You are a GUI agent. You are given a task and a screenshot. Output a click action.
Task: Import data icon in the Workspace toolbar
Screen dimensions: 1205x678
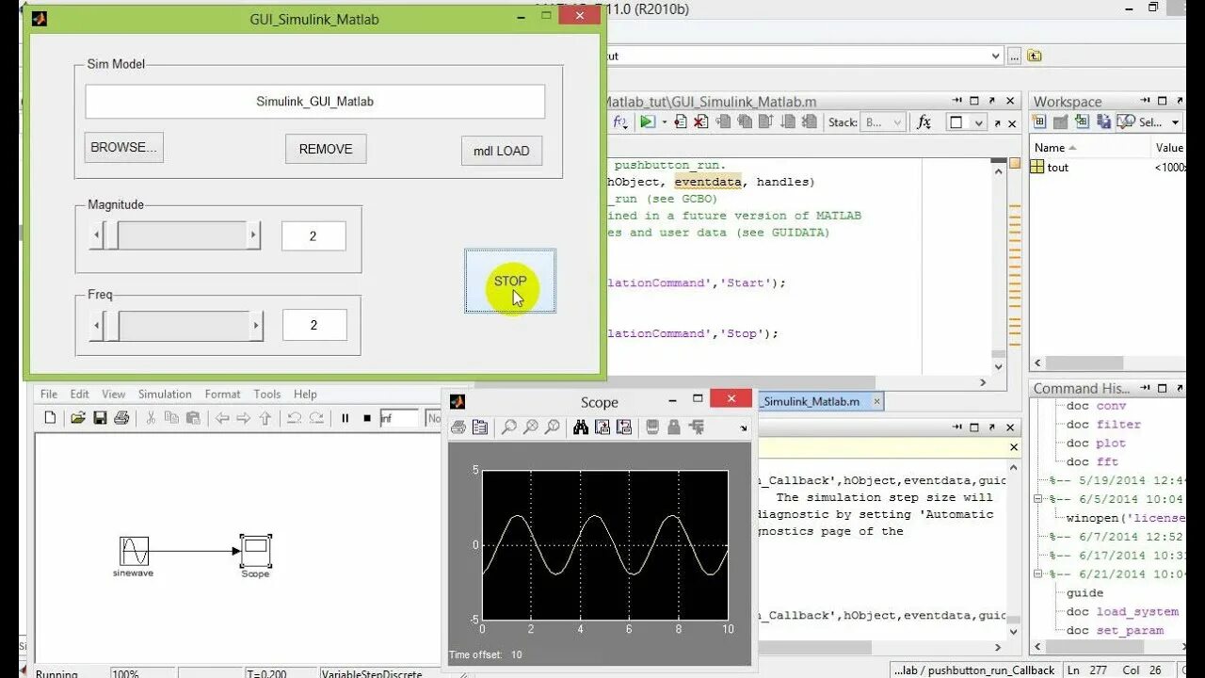[1082, 122]
